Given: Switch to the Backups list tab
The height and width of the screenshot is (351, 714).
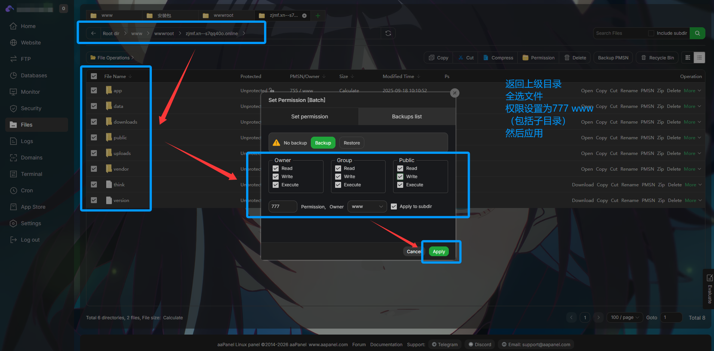Looking at the screenshot, I should tap(407, 117).
